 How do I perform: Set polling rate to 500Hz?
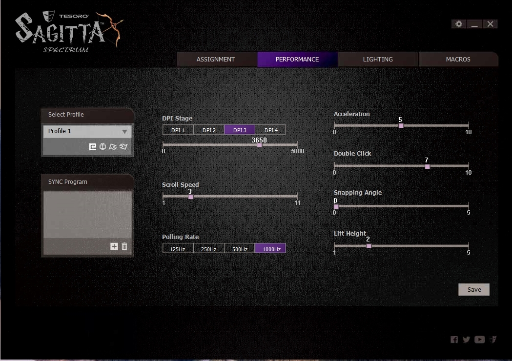click(x=240, y=249)
